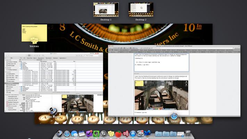The height and width of the screenshot is (139, 247).
Task: Open Stickies yellow notes icon in Dock
Action: tap(111, 134)
